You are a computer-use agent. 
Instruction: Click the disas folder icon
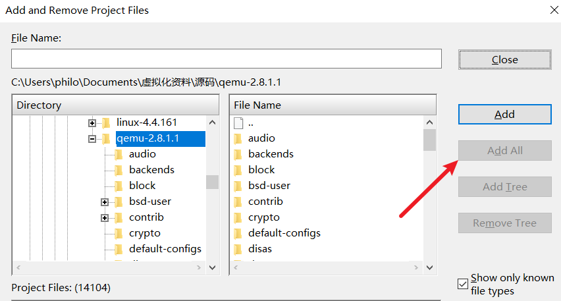click(x=238, y=249)
